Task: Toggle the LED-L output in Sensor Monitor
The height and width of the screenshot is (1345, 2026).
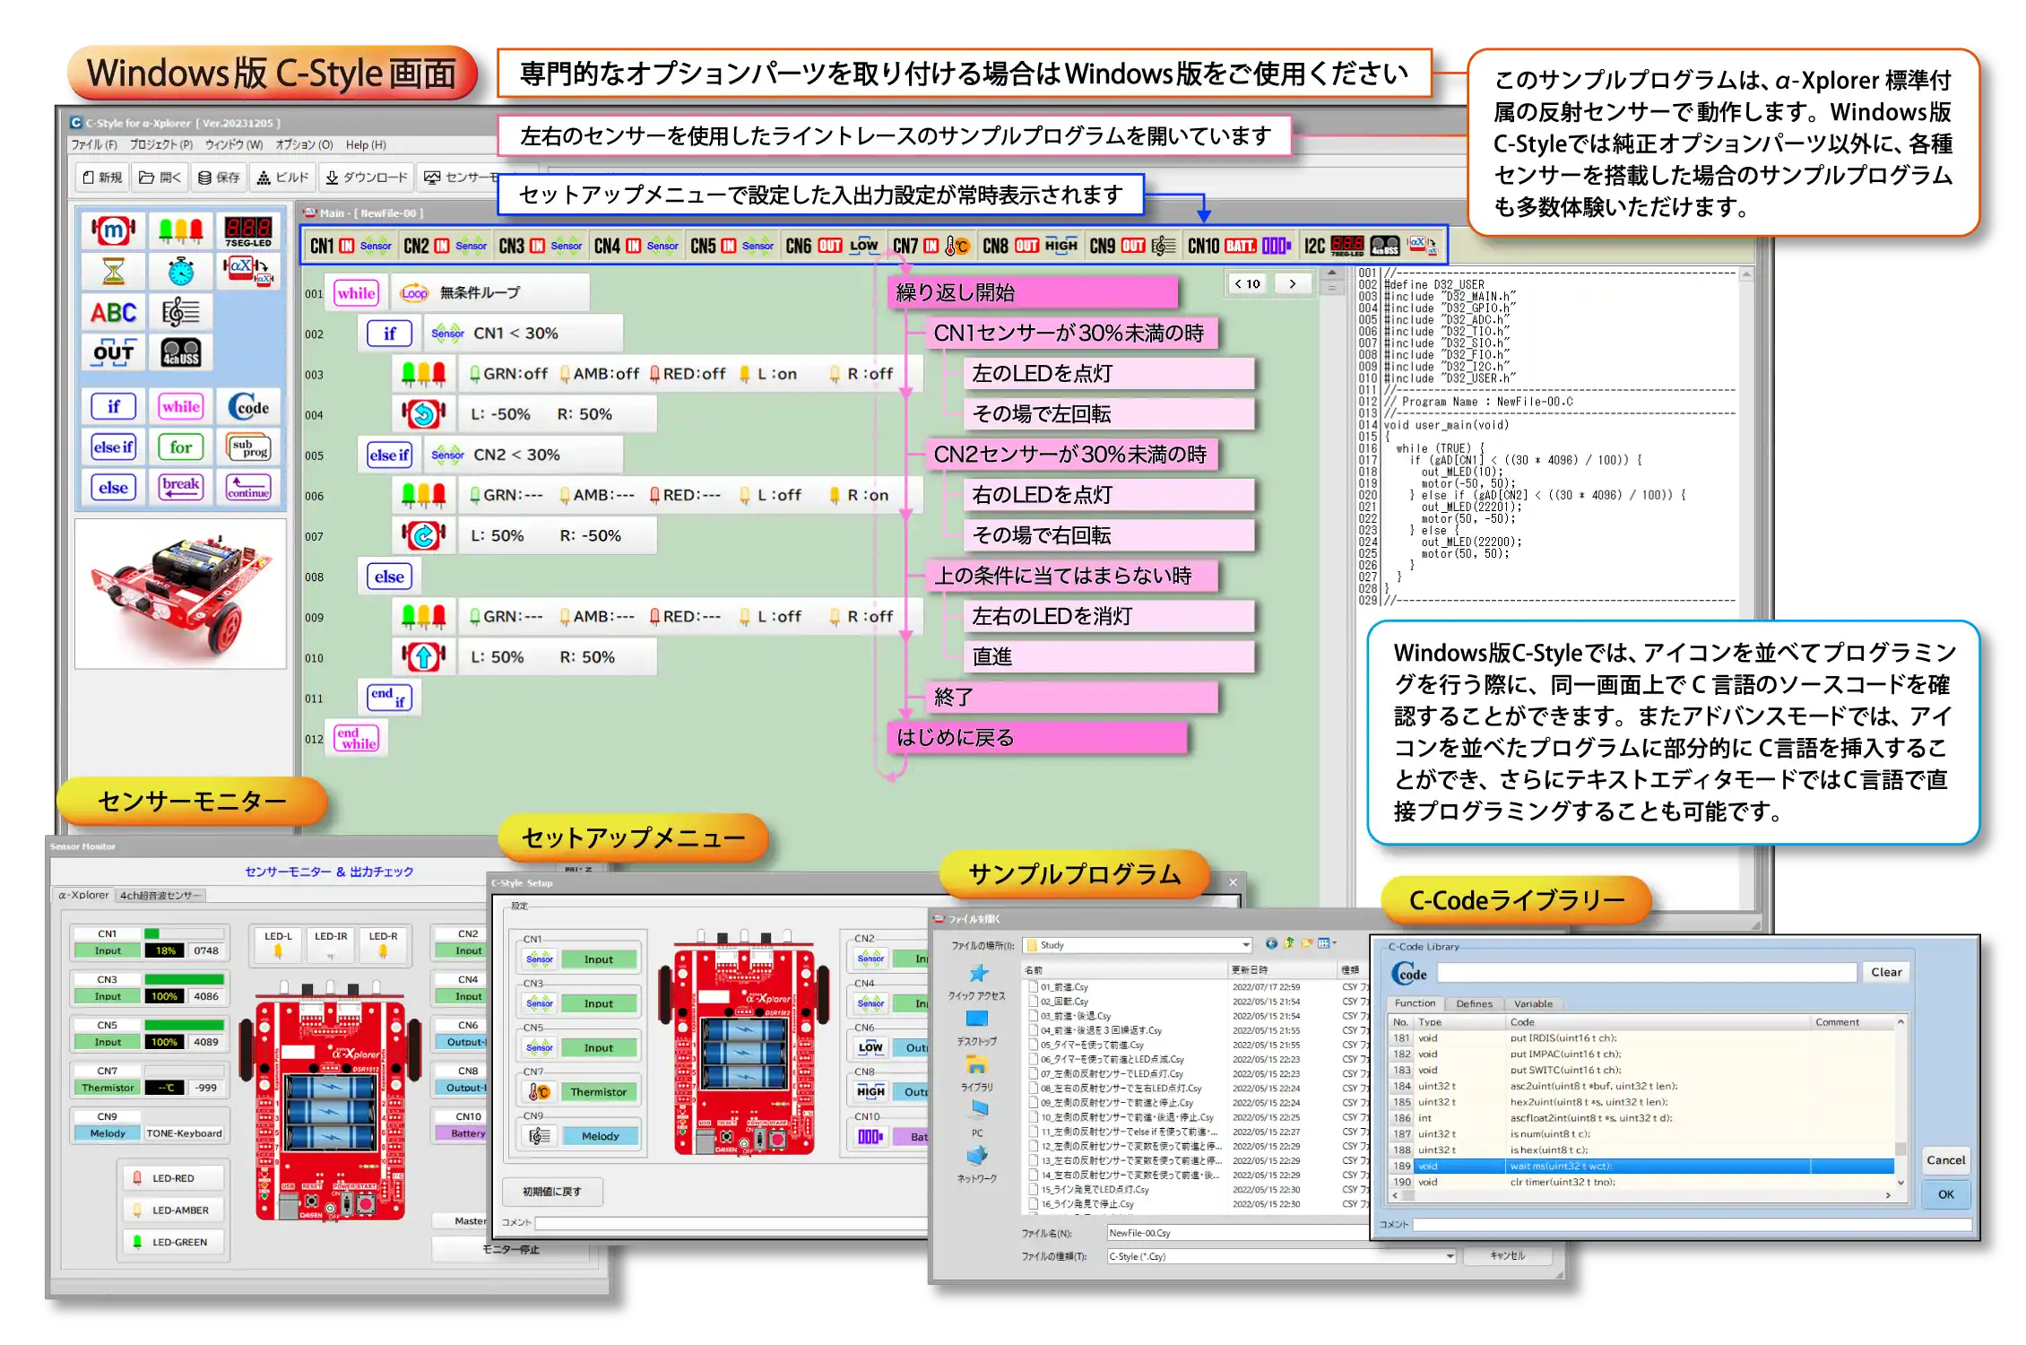Action: coord(278,945)
